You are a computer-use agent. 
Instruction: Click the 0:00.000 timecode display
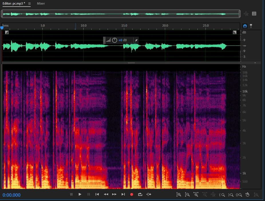point(12,195)
